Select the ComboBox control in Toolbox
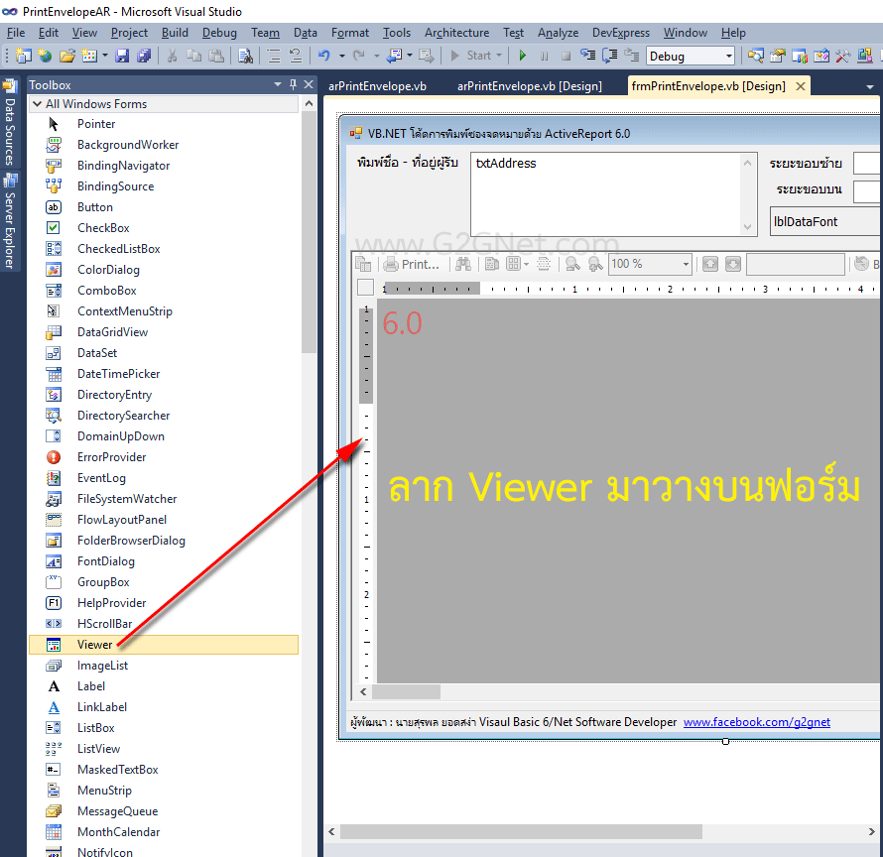Screen dimensions: 883x857 [x=164, y=291]
